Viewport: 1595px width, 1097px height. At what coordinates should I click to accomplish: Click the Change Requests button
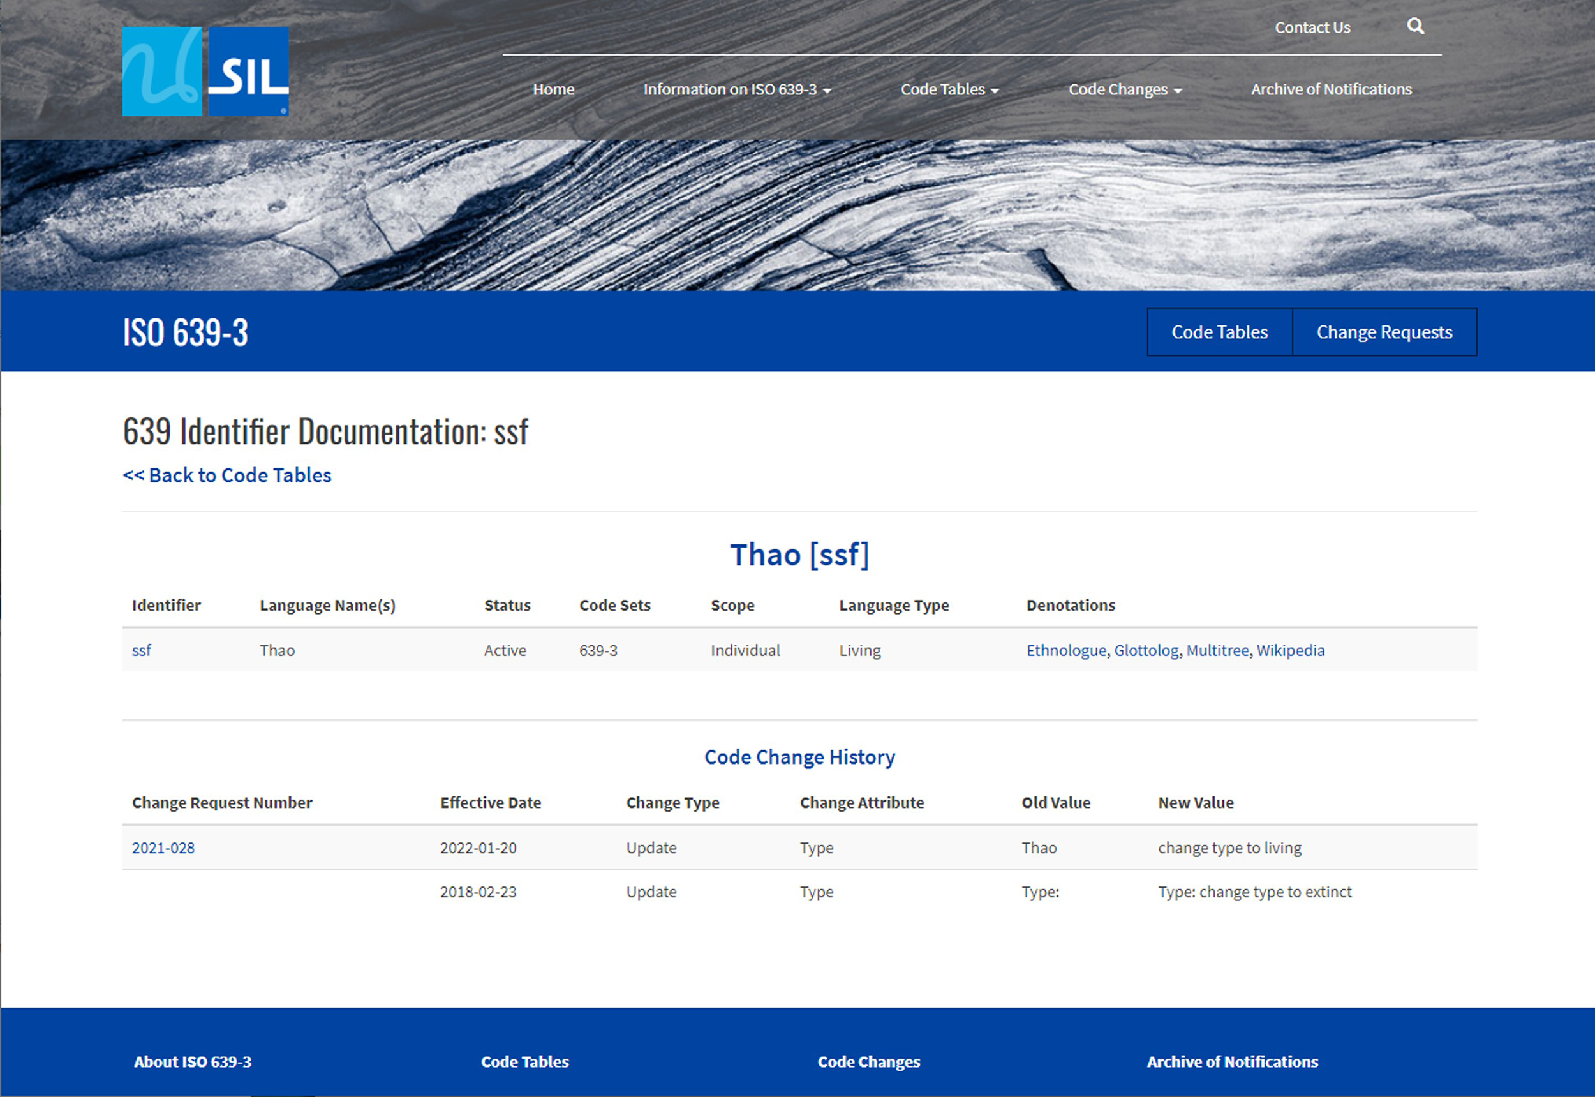click(1384, 332)
